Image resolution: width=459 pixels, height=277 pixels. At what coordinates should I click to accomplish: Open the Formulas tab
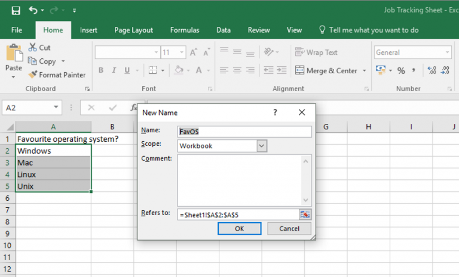click(x=185, y=30)
